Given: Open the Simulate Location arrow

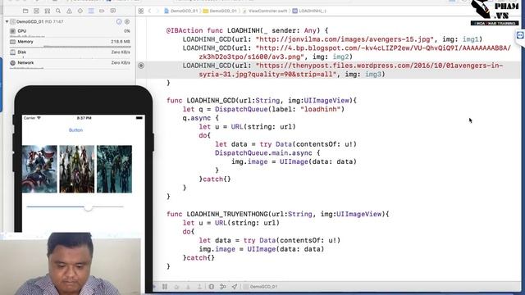Looking at the screenshot, I should tap(235, 287).
